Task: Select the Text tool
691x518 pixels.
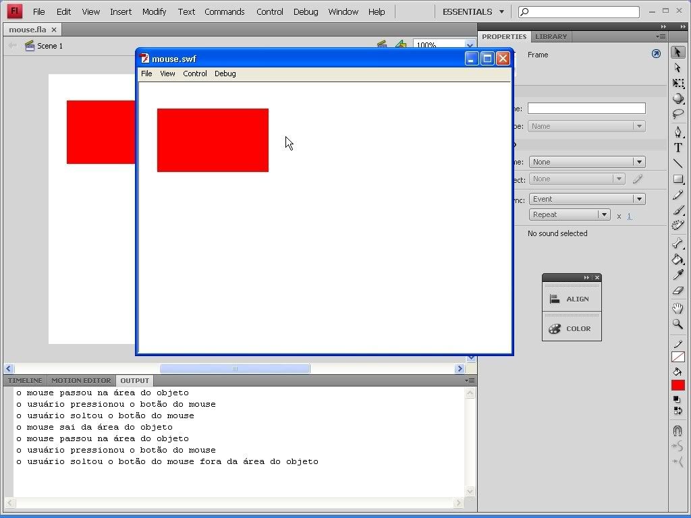Action: click(678, 148)
